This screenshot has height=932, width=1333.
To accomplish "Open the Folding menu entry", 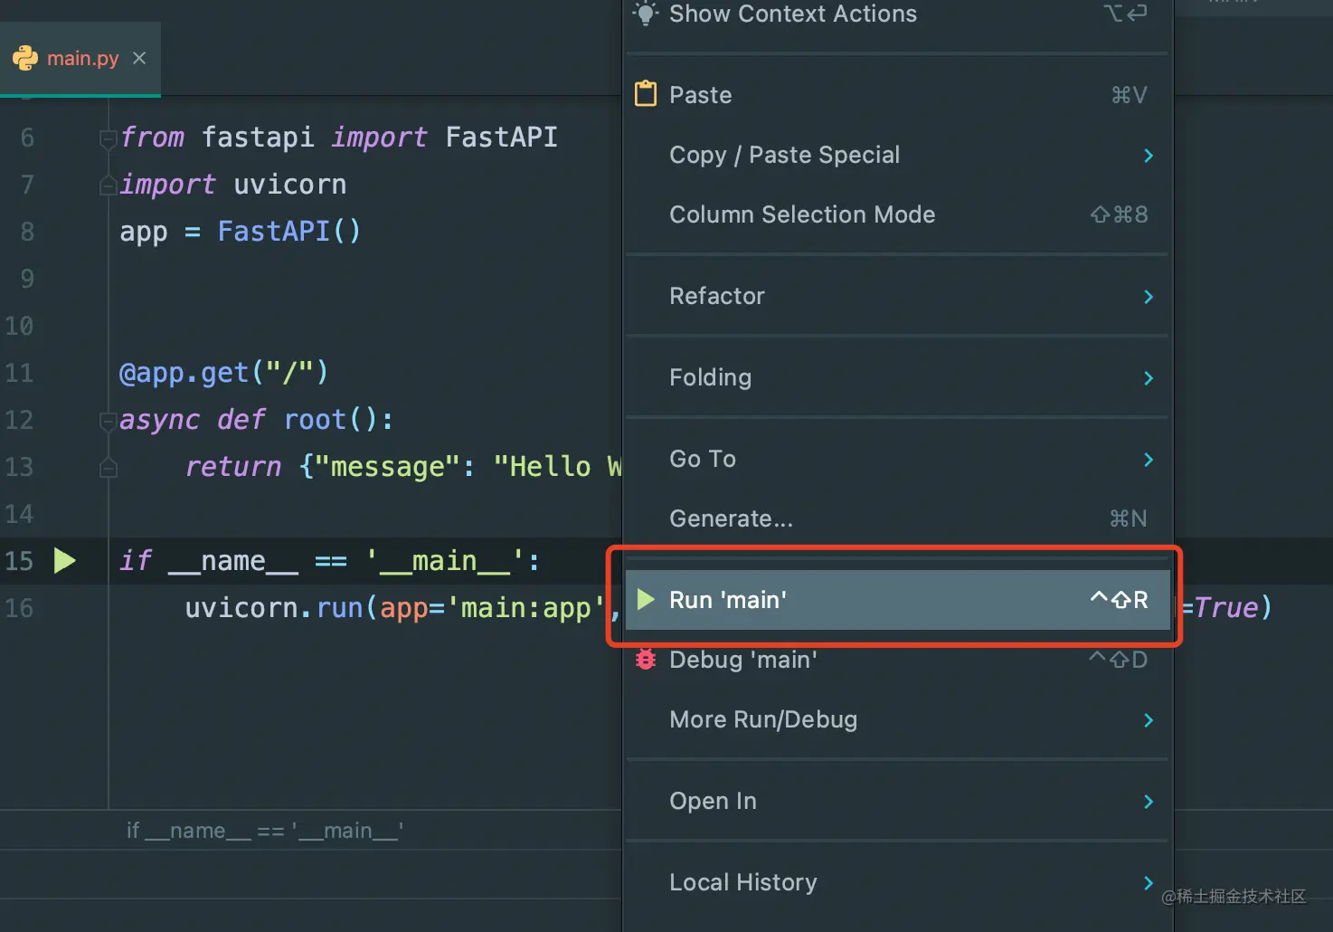I will point(897,377).
